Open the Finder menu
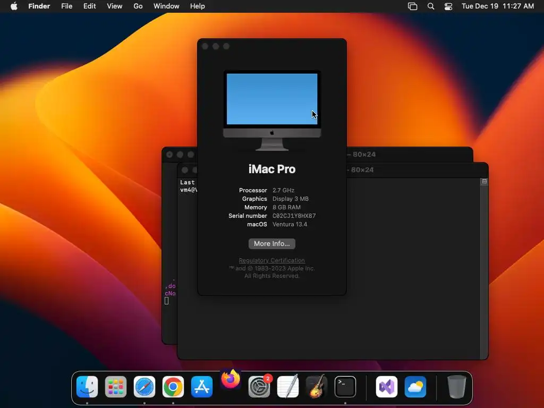The image size is (544, 408). [39, 6]
